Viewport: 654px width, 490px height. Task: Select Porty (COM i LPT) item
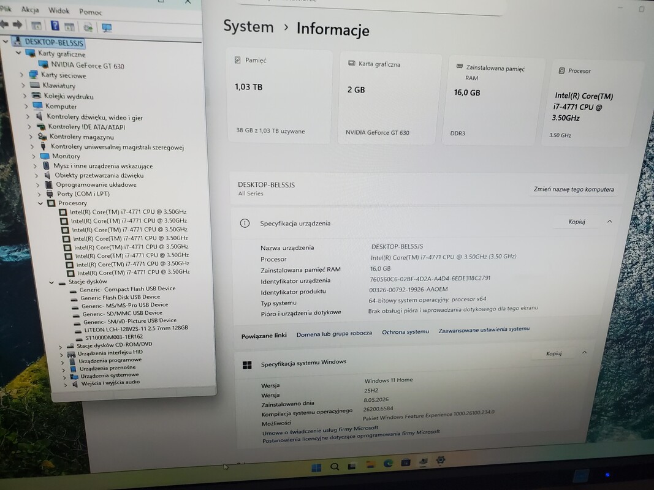click(83, 194)
